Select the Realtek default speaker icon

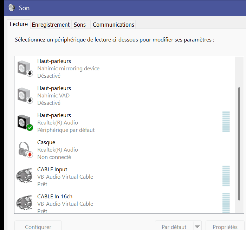coord(25,123)
